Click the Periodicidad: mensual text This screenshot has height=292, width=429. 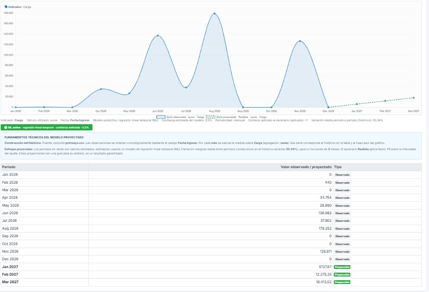pyautogui.click(x=230, y=120)
